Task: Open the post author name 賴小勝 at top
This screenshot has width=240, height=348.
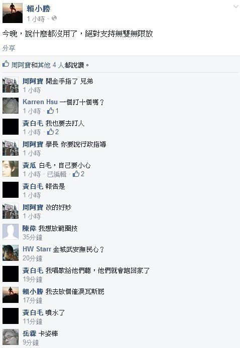Action: (39, 9)
